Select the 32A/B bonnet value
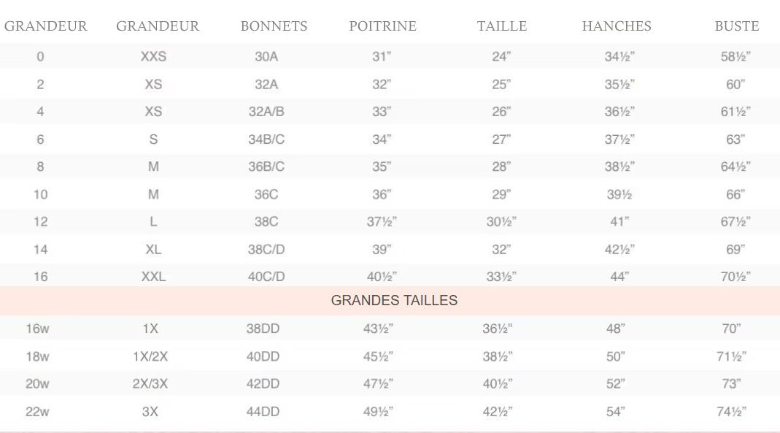Screen dimensions: 780x433 point(266,112)
